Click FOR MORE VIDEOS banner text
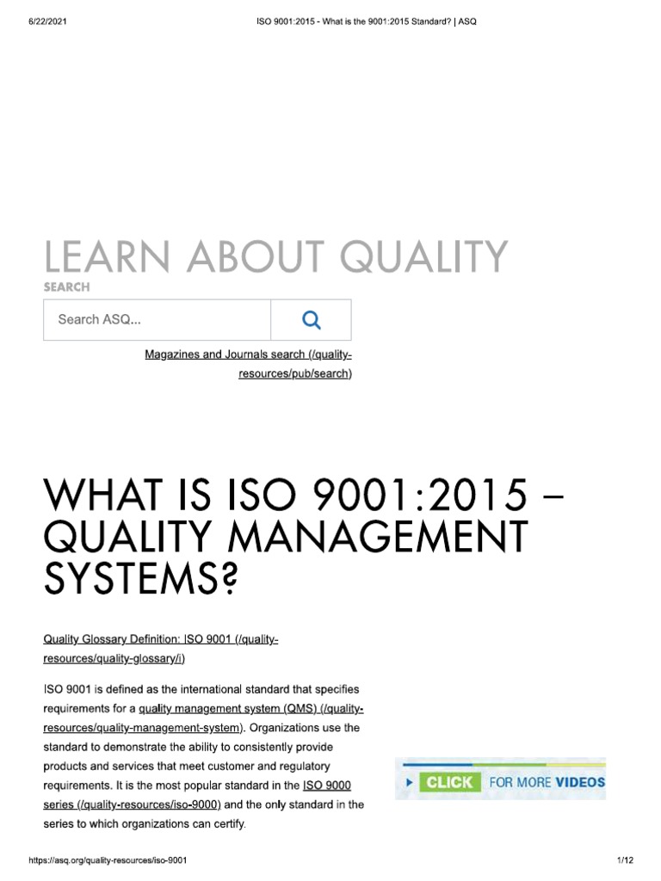661x881 pixels. (547, 782)
